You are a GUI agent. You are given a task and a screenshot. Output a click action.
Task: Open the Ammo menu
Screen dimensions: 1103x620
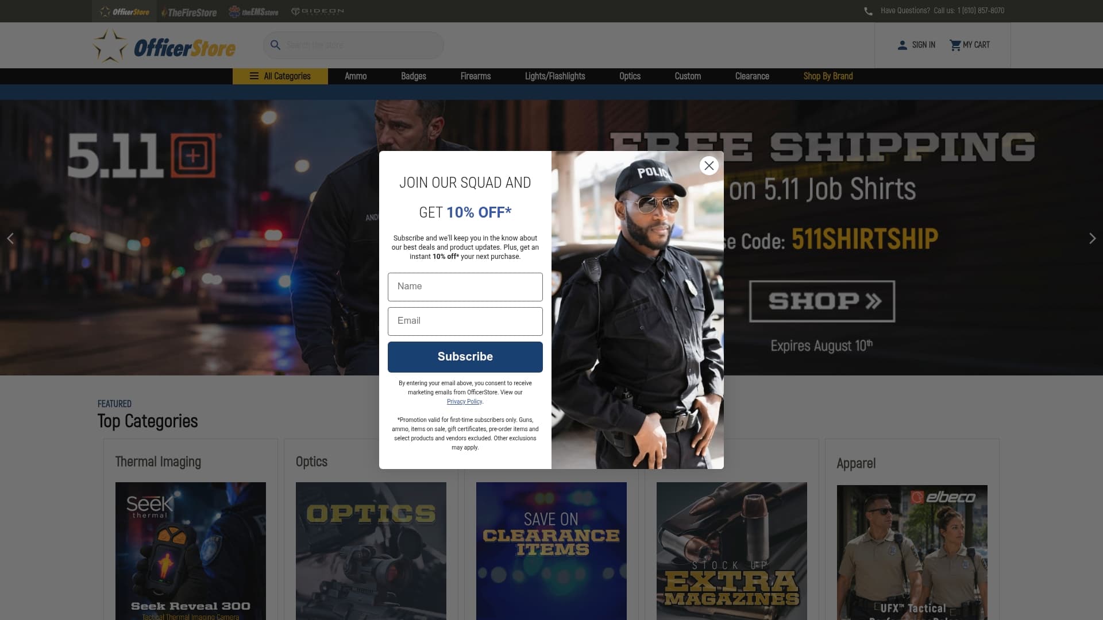[x=356, y=76]
